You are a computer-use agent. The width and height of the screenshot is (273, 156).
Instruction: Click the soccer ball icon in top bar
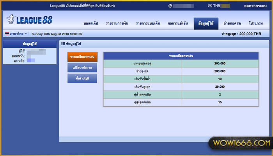(x=170, y=6)
